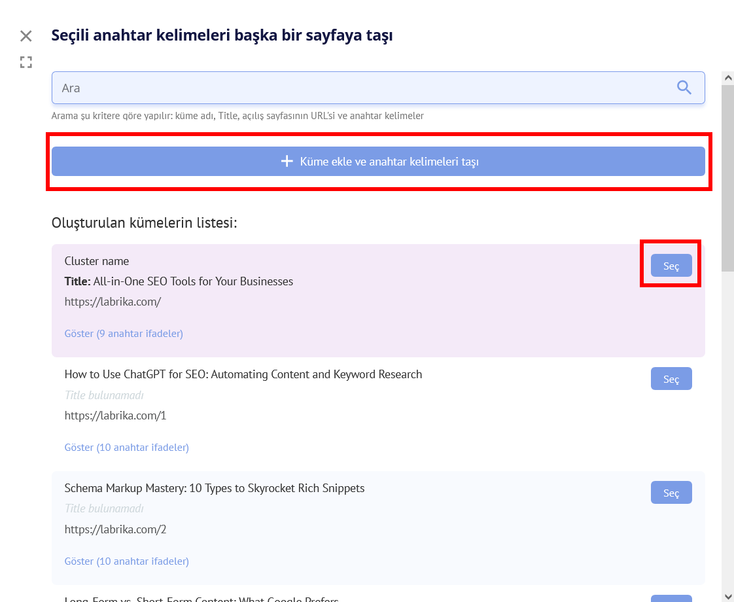Click the Schema Markup Mastery cluster title
734x602 pixels.
click(x=215, y=488)
